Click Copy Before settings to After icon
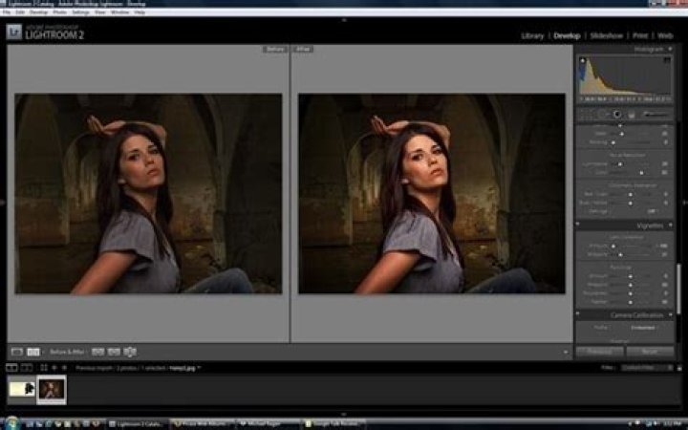The width and height of the screenshot is (688, 430). point(97,352)
